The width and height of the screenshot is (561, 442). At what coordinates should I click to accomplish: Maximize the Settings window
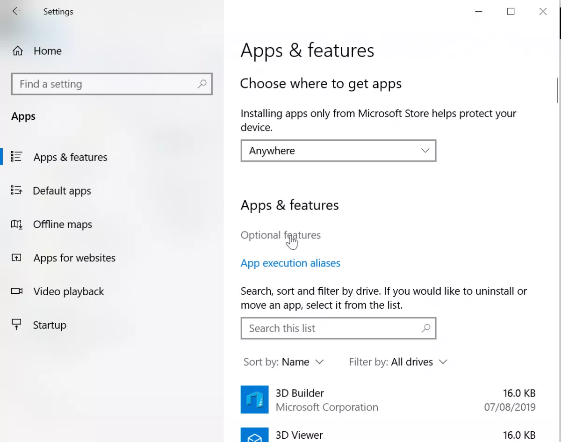(511, 12)
